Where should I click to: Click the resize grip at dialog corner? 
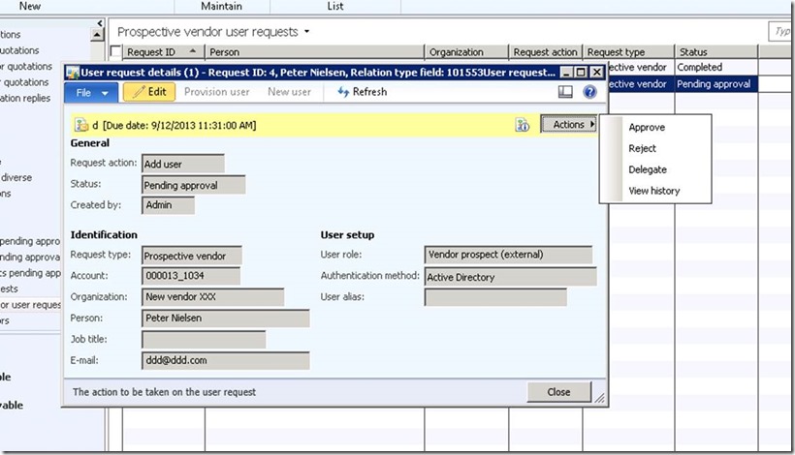click(600, 399)
